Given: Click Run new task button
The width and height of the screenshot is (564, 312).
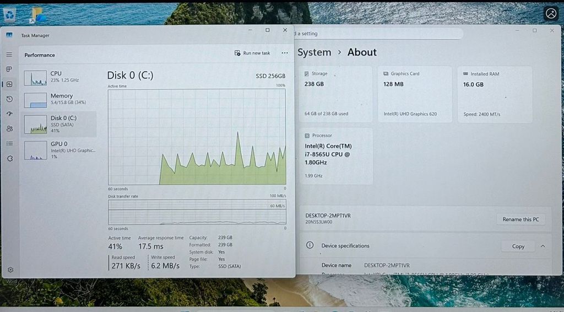Looking at the screenshot, I should (x=252, y=53).
